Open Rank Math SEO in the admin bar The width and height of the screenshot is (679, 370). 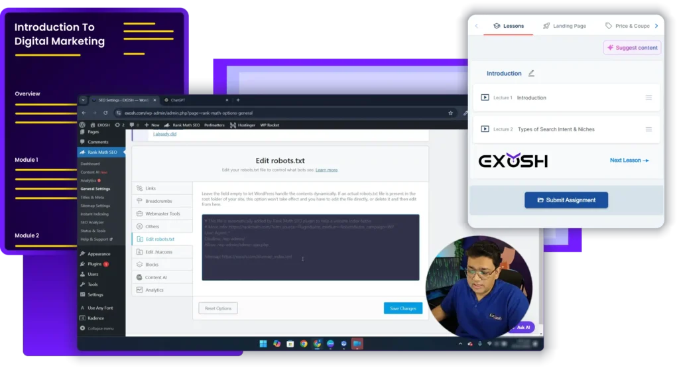coord(182,125)
